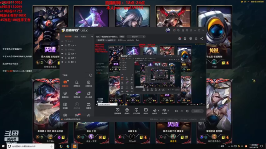Toggle lock on 文本 1 layer
Image resolution: width=266 pixels, height=149 pixels.
(66, 54)
